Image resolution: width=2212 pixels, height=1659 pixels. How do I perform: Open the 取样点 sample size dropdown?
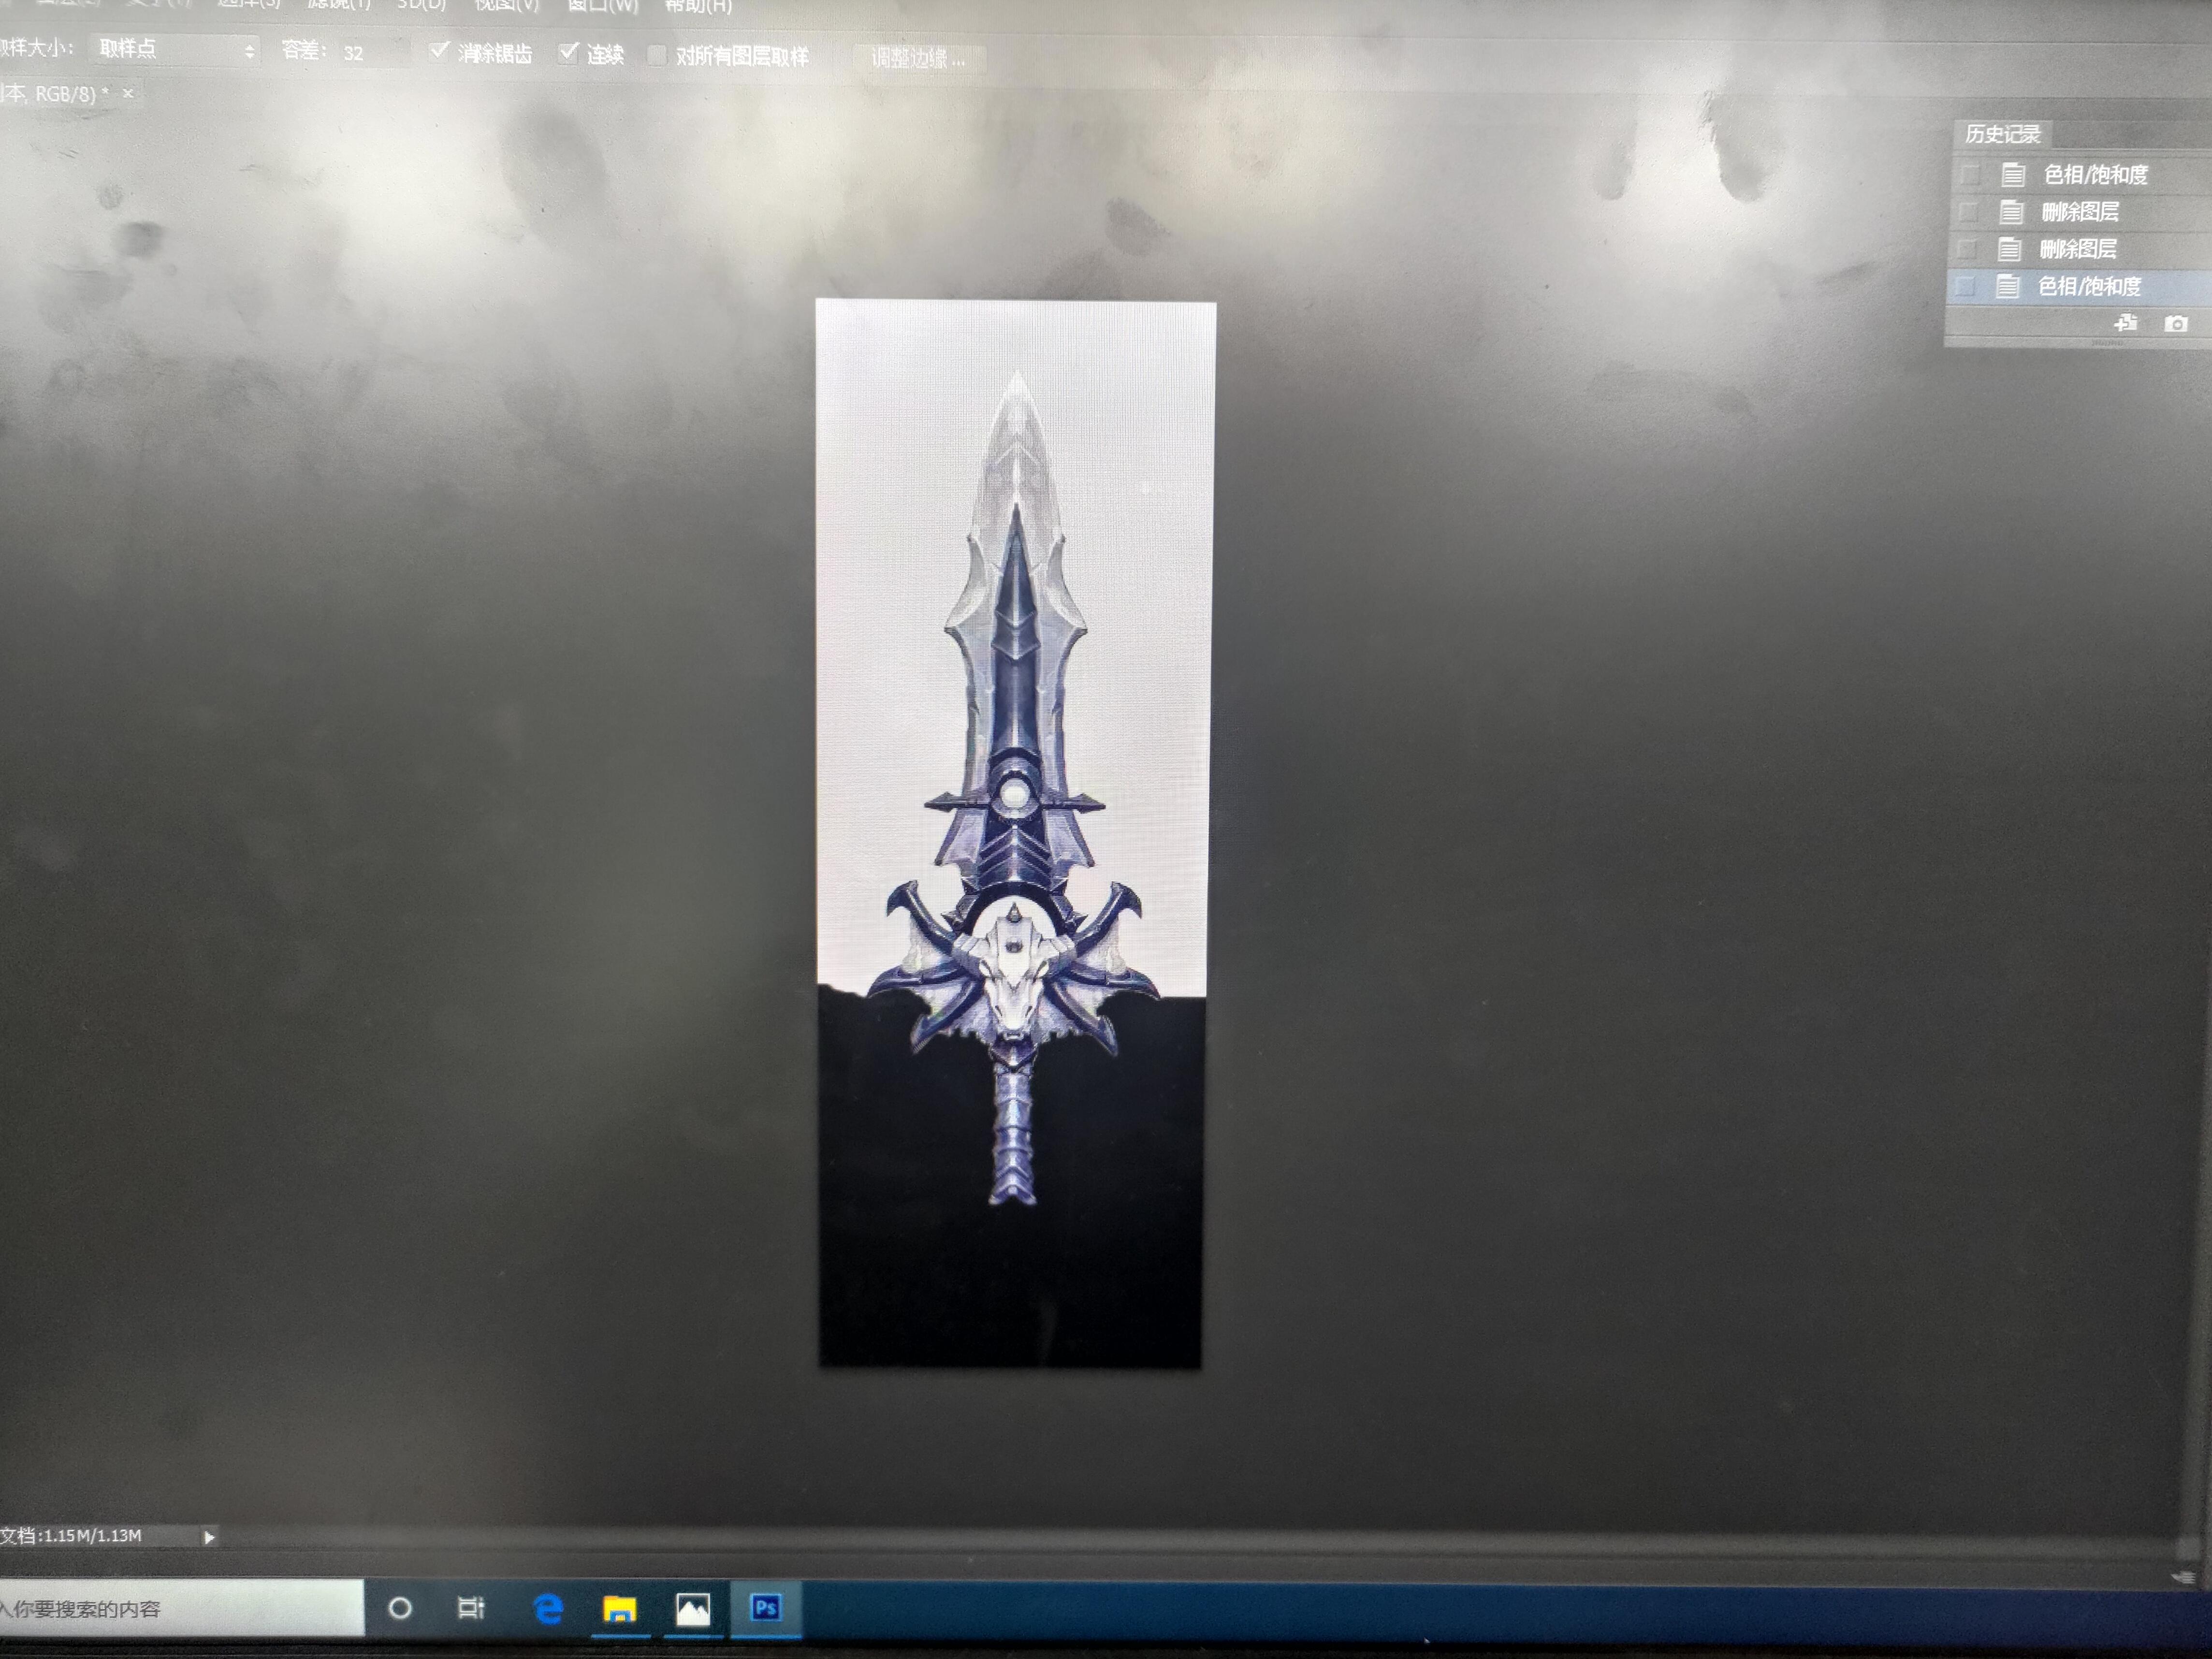tap(175, 49)
